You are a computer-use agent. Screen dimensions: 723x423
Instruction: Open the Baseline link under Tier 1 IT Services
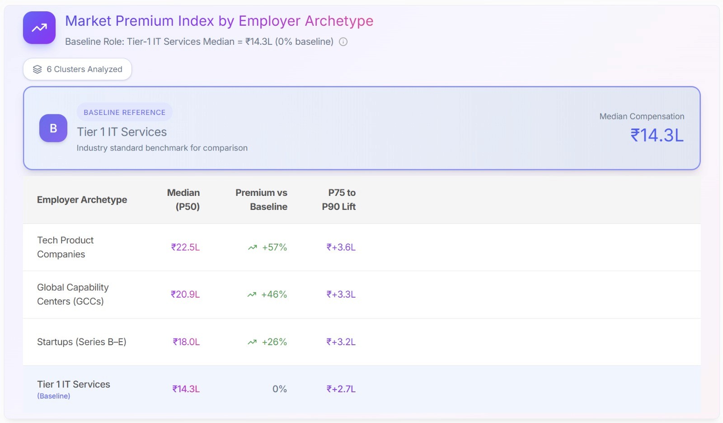(53, 395)
